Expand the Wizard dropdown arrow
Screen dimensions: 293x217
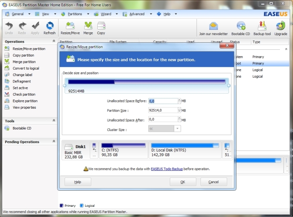117,14
